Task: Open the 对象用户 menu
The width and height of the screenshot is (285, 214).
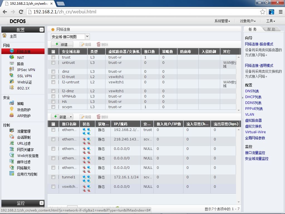Action: click(247, 21)
